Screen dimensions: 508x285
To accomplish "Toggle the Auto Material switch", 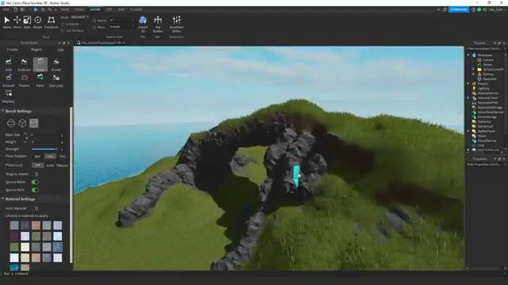I will pyautogui.click(x=35, y=208).
